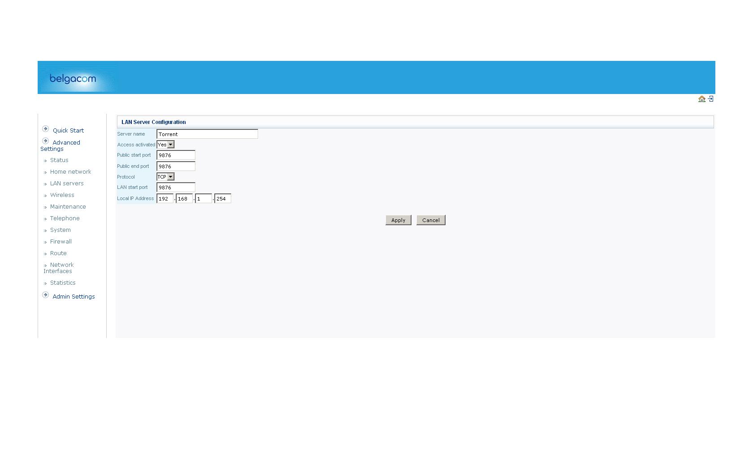This screenshot has height=470, width=753.
Task: Click the Access activated label
Action: 136,145
